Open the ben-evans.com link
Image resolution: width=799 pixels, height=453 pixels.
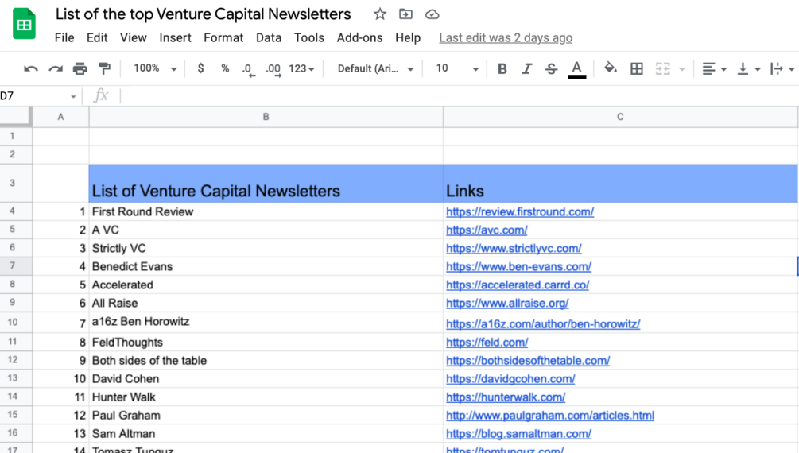(x=518, y=267)
